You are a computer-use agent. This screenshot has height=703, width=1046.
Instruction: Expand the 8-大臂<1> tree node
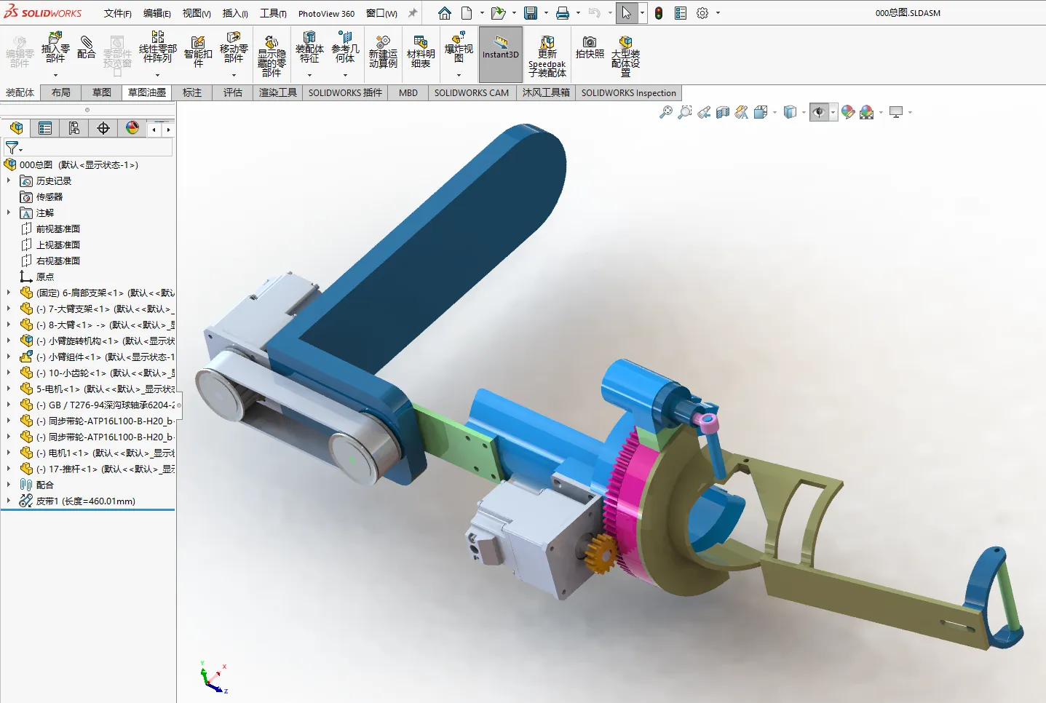(8, 325)
